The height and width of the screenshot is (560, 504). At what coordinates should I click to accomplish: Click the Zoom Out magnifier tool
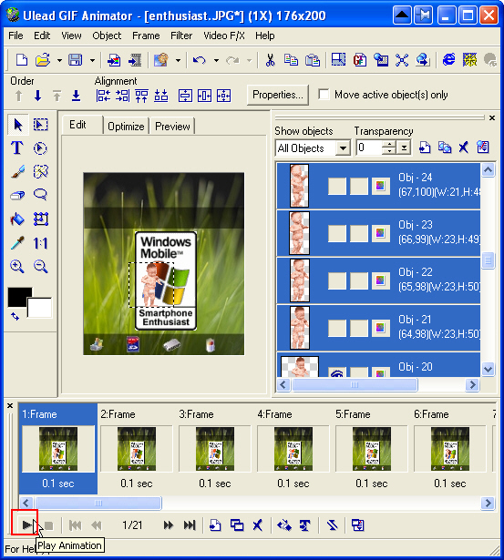(x=40, y=267)
